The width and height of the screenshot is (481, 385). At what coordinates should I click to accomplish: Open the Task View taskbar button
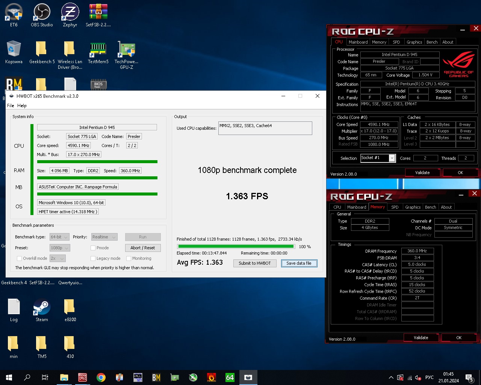click(x=45, y=377)
